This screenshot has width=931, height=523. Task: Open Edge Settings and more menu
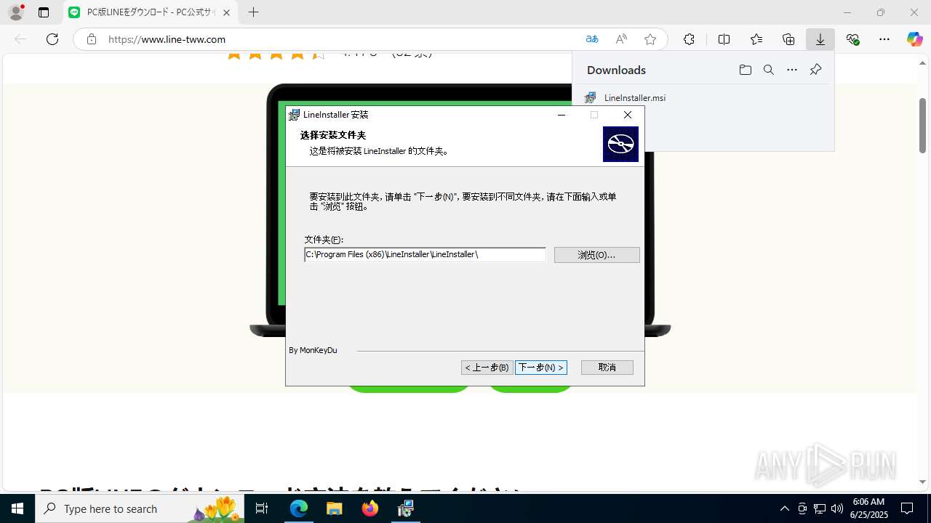[x=884, y=39]
